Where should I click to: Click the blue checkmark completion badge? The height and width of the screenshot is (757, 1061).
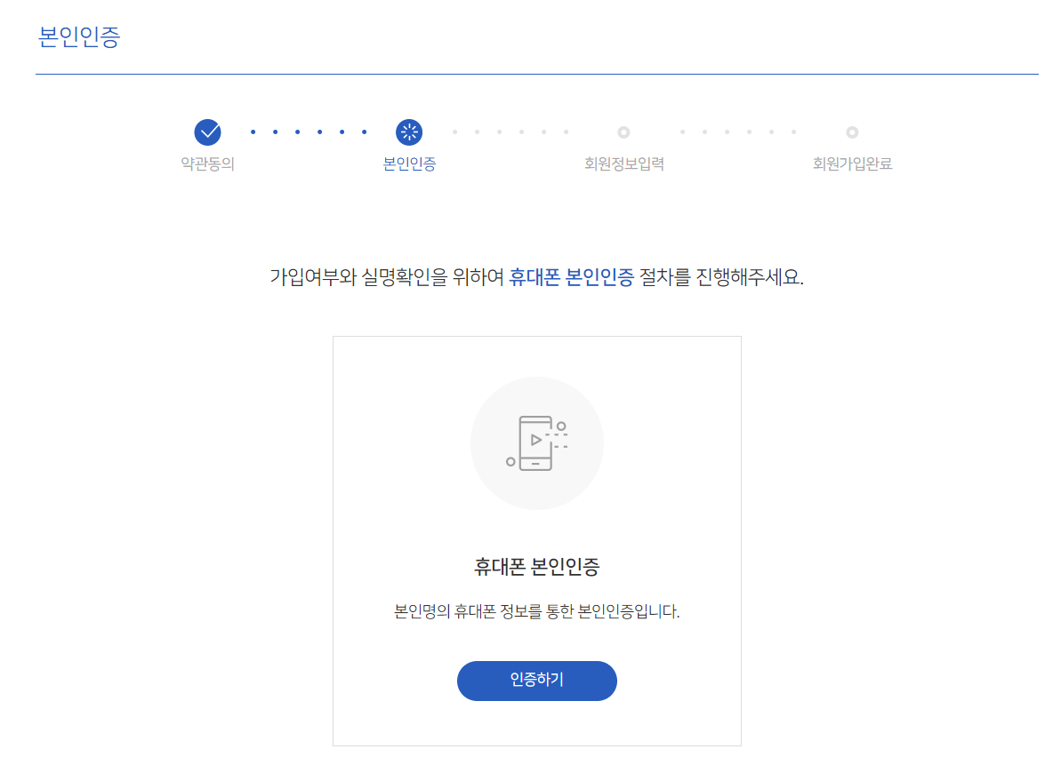207,131
